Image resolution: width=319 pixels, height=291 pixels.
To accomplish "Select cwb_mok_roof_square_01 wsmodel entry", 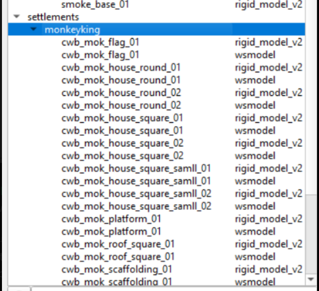I will 156,256.
